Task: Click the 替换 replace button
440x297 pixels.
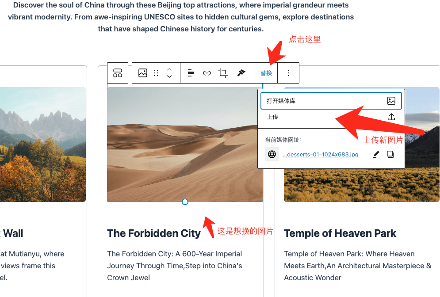Action: coord(266,73)
